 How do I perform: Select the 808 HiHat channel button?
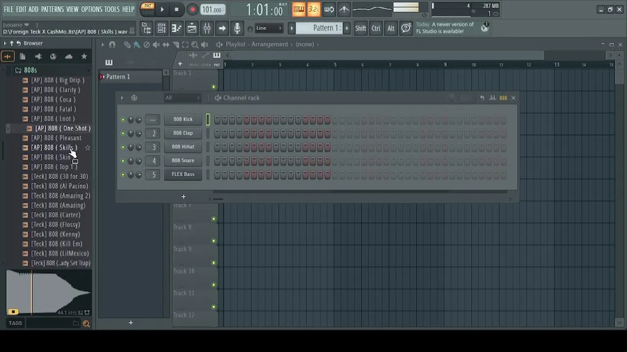coord(183,147)
